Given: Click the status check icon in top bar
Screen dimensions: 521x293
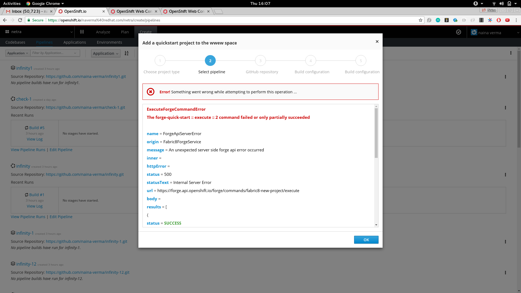Looking at the screenshot, I should click(459, 32).
